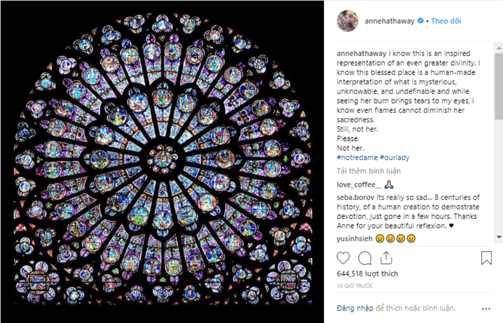This screenshot has height=323, width=503.
Task: Open annehathaway's profile picture avatar
Action: pos(347,21)
